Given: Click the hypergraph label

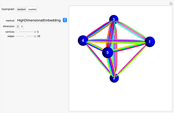Looking at the screenshot, I should [8, 9].
